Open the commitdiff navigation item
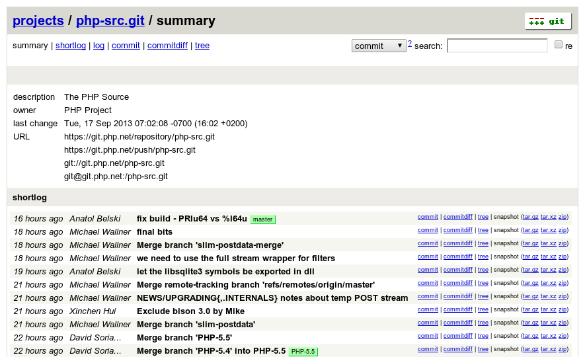 point(167,46)
